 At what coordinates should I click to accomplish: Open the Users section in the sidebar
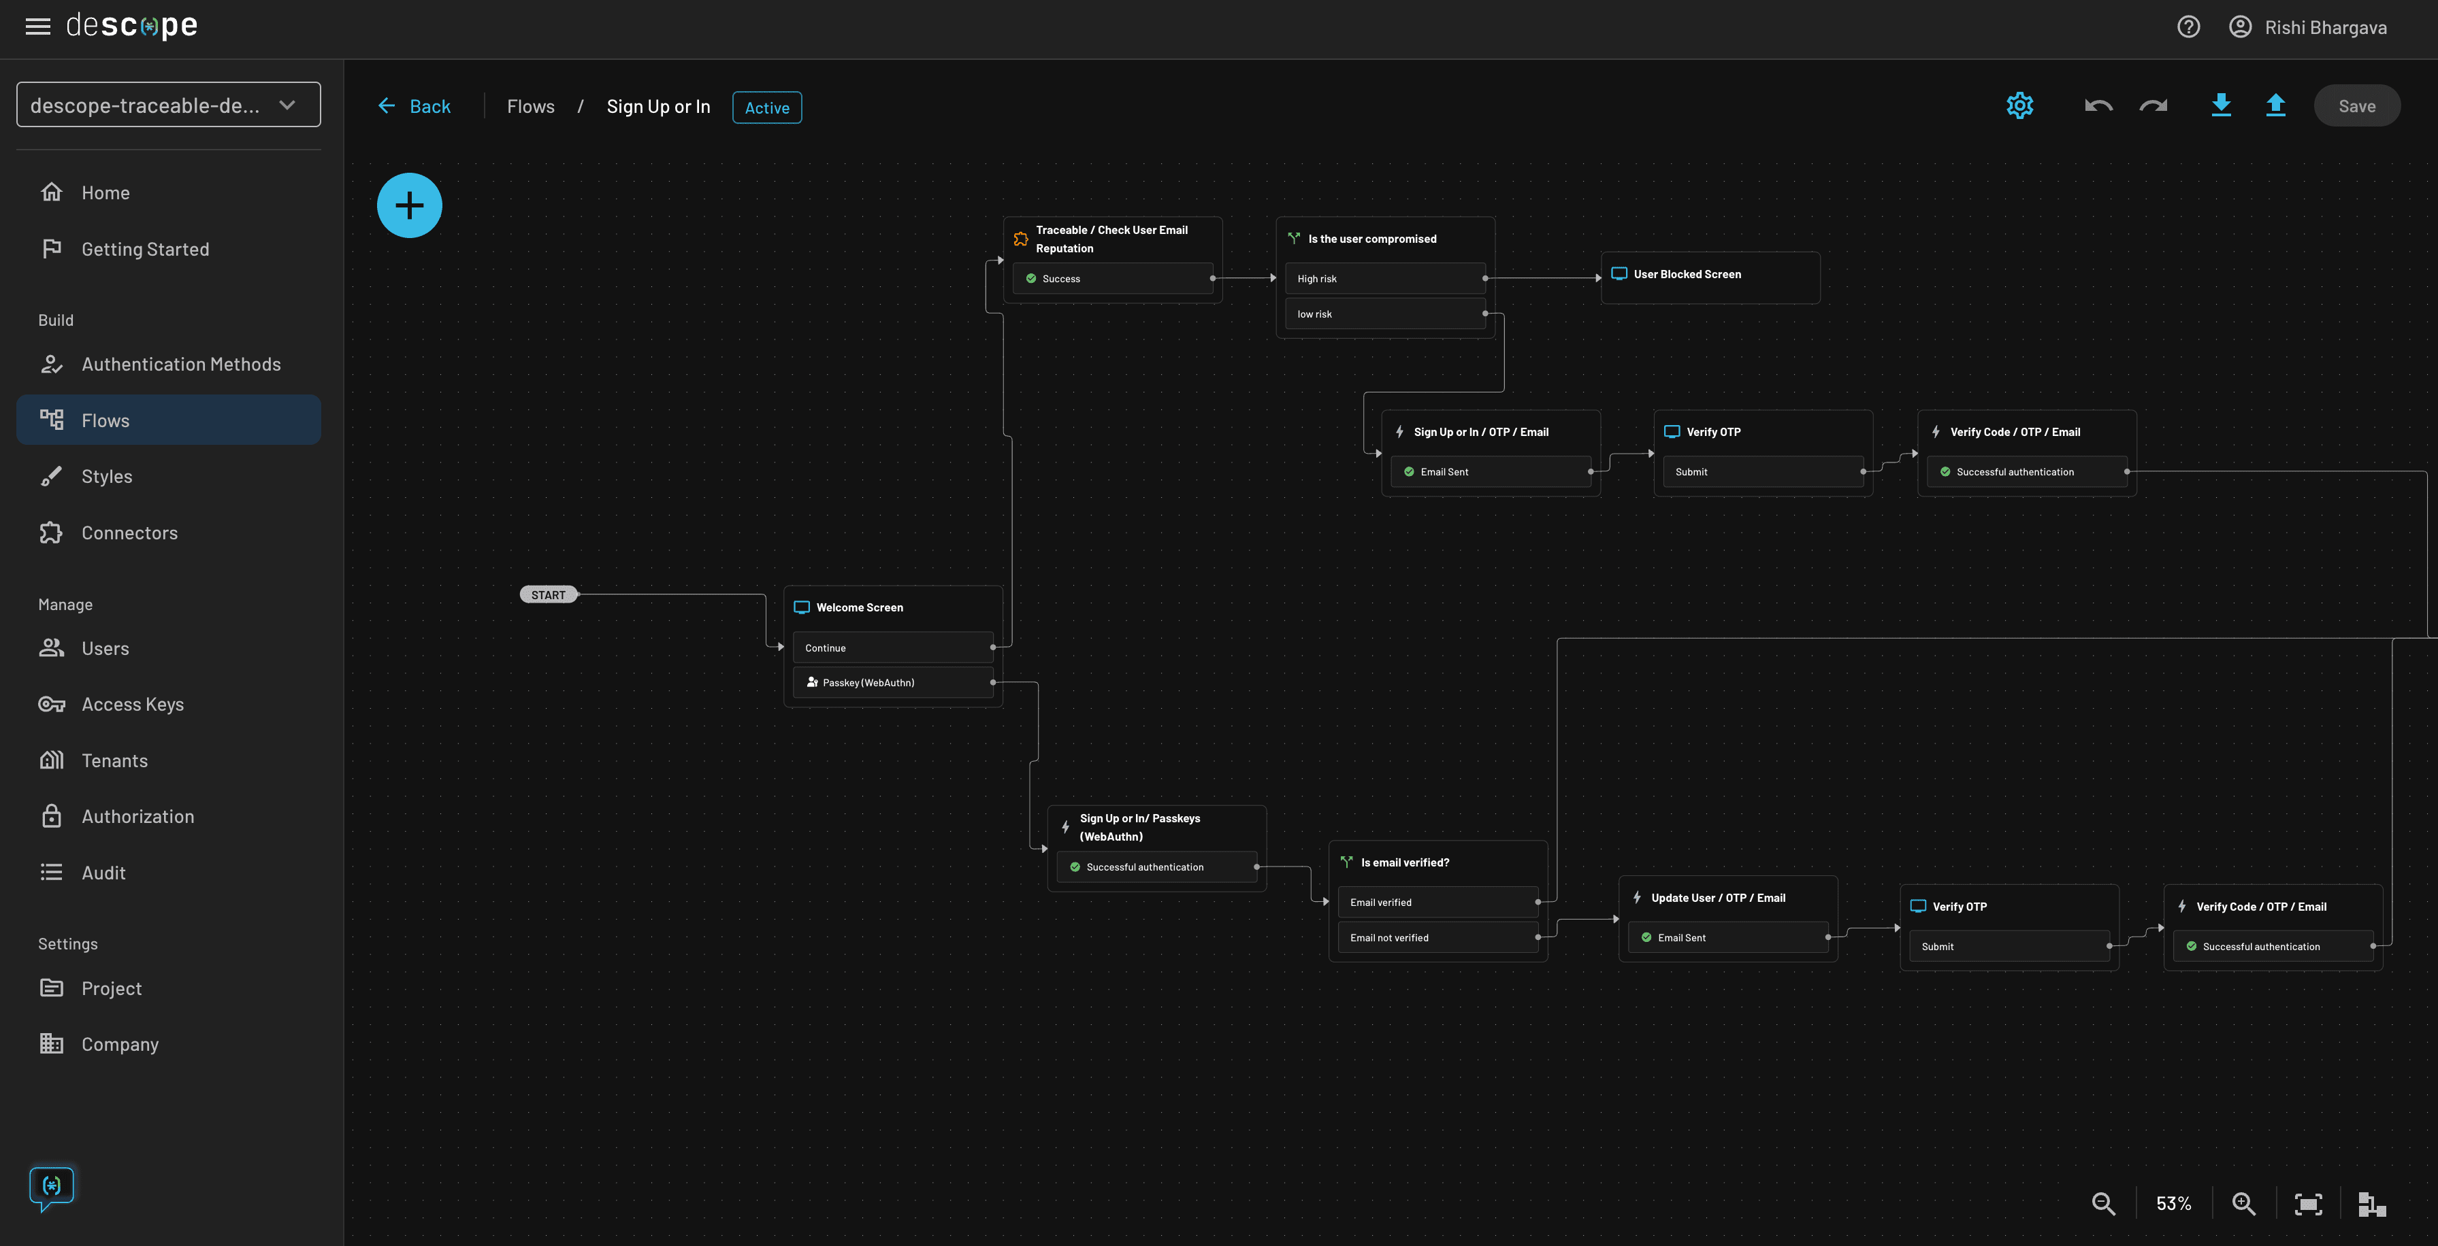click(104, 648)
